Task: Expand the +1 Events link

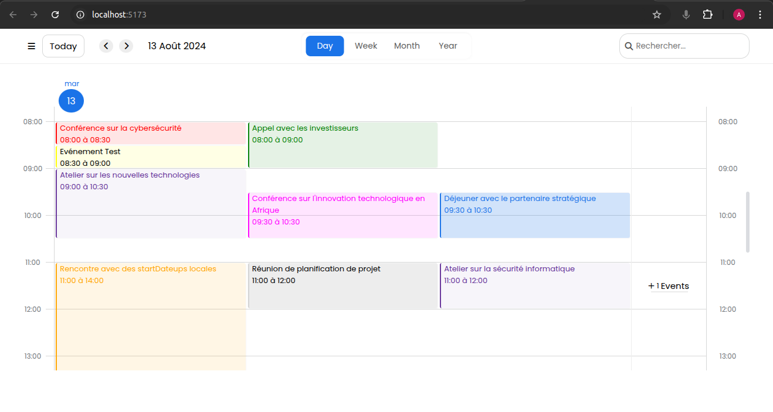Action: [x=669, y=286]
